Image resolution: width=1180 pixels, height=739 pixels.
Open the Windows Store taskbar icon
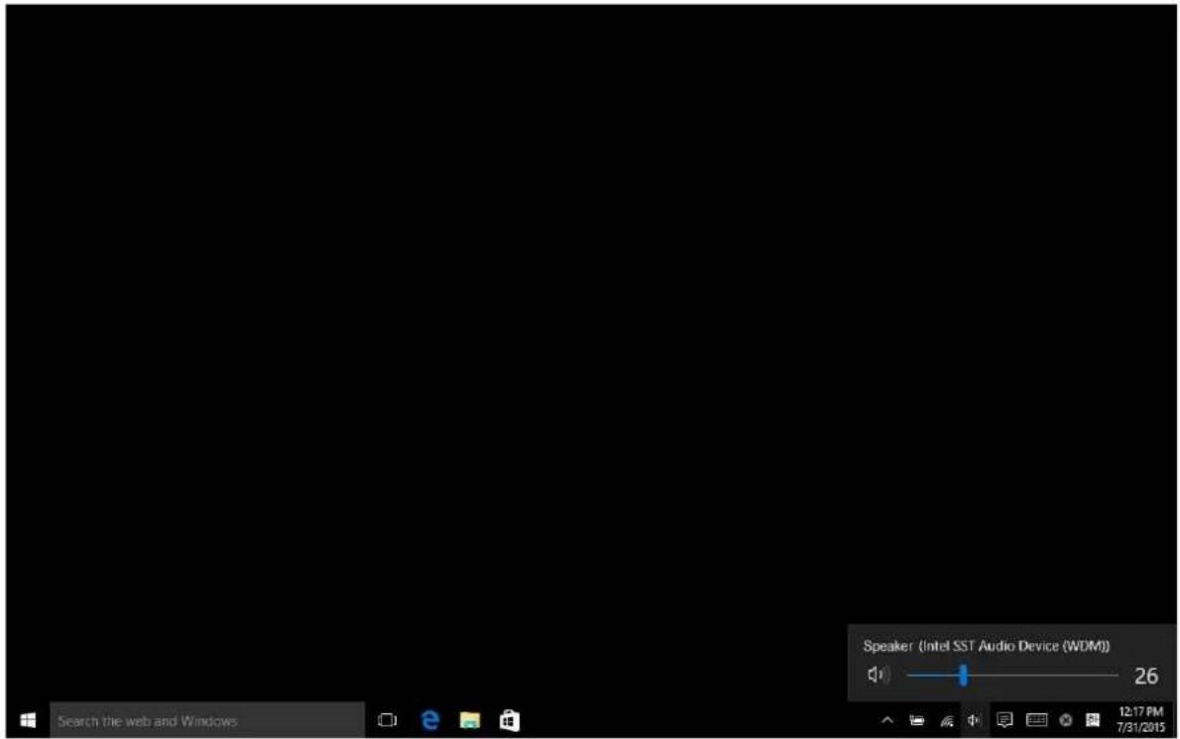click(510, 720)
